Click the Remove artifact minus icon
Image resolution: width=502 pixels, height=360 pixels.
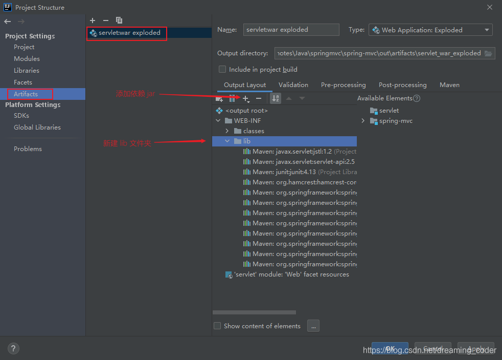tap(106, 20)
